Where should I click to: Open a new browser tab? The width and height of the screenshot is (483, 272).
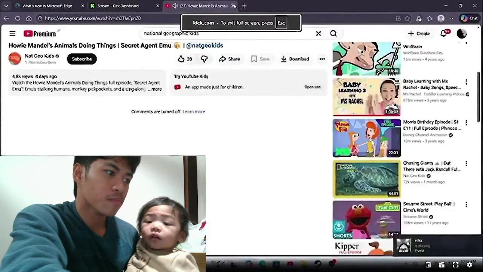pyautogui.click(x=244, y=6)
